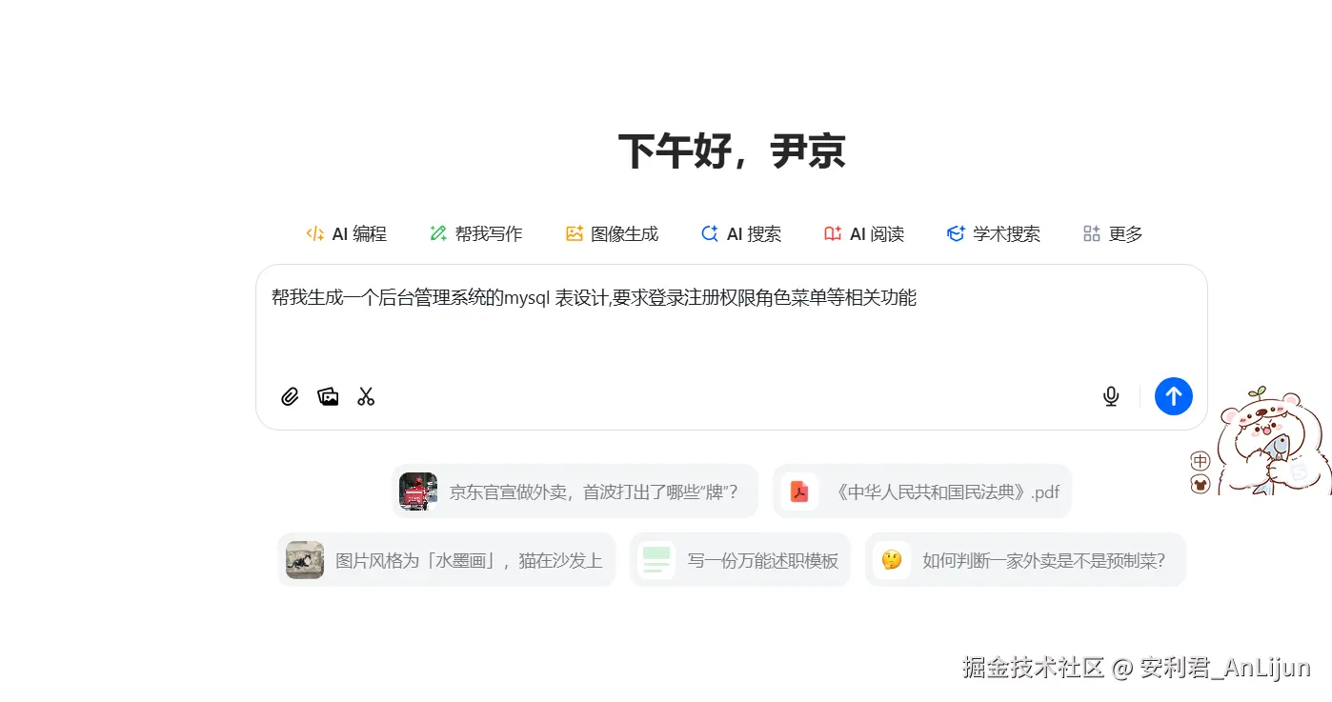Open the AI 阅读 feature
Viewport: 1332px width, 702px height.
click(x=864, y=233)
